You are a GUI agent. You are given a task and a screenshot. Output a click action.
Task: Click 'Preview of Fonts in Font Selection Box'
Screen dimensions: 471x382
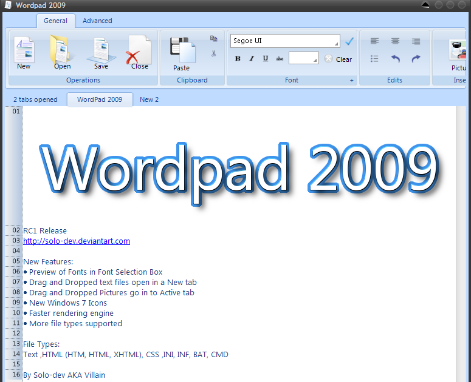(x=95, y=272)
